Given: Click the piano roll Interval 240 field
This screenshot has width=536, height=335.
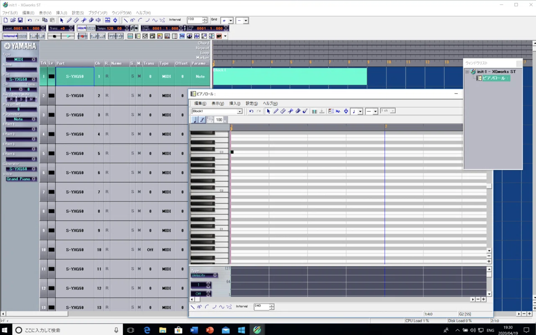Looking at the screenshot, I should (262, 307).
